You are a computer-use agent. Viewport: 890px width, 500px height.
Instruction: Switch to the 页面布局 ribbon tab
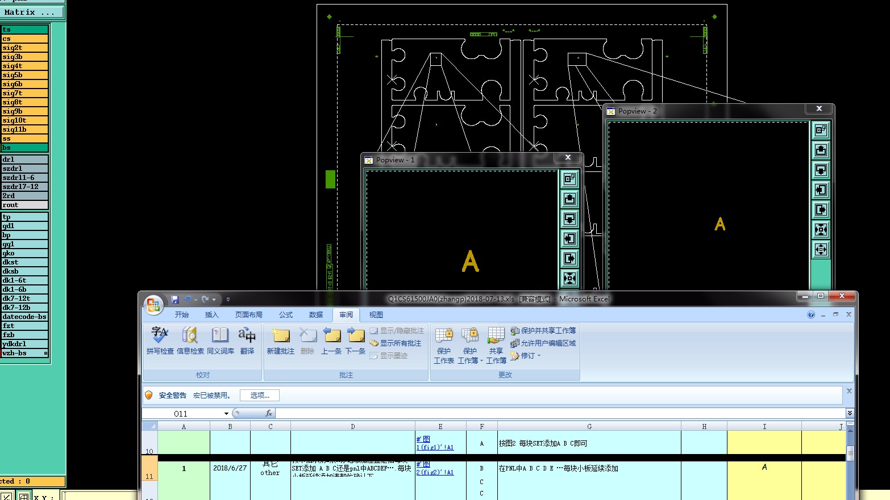(x=249, y=314)
